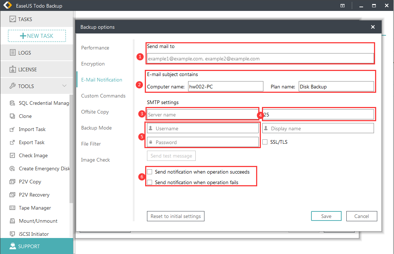
Task: Go to the Offsite Copy tab
Action: click(95, 112)
